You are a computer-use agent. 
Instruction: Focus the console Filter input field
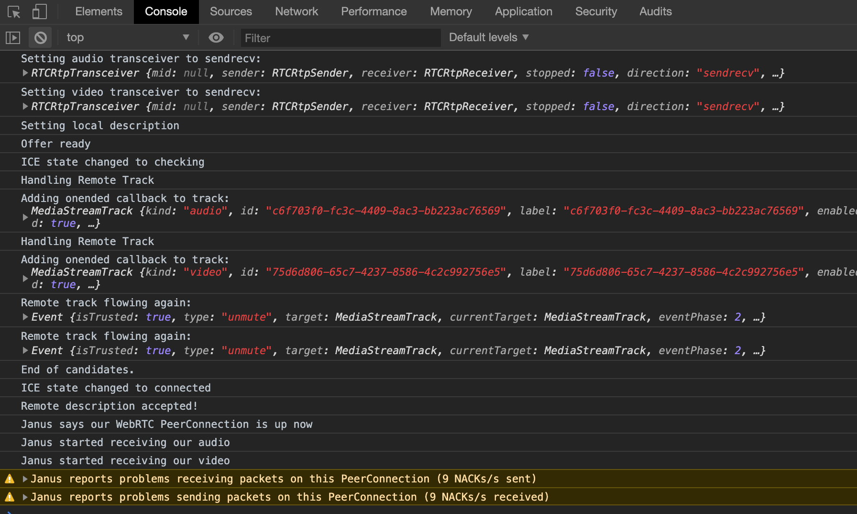[x=340, y=38]
